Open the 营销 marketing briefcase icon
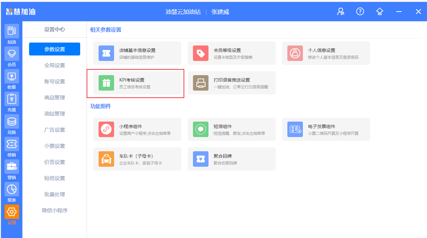The height and width of the screenshot is (238, 427). (x=12, y=167)
